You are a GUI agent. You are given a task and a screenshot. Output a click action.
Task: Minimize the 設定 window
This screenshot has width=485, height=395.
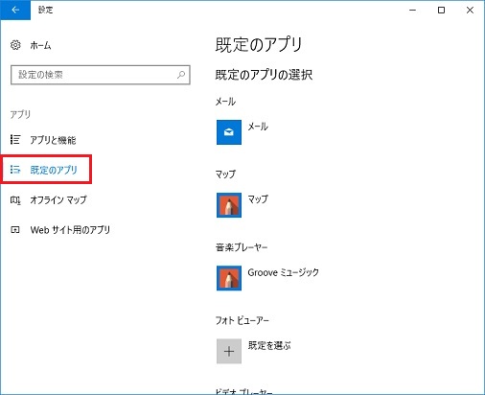pyautogui.click(x=412, y=10)
